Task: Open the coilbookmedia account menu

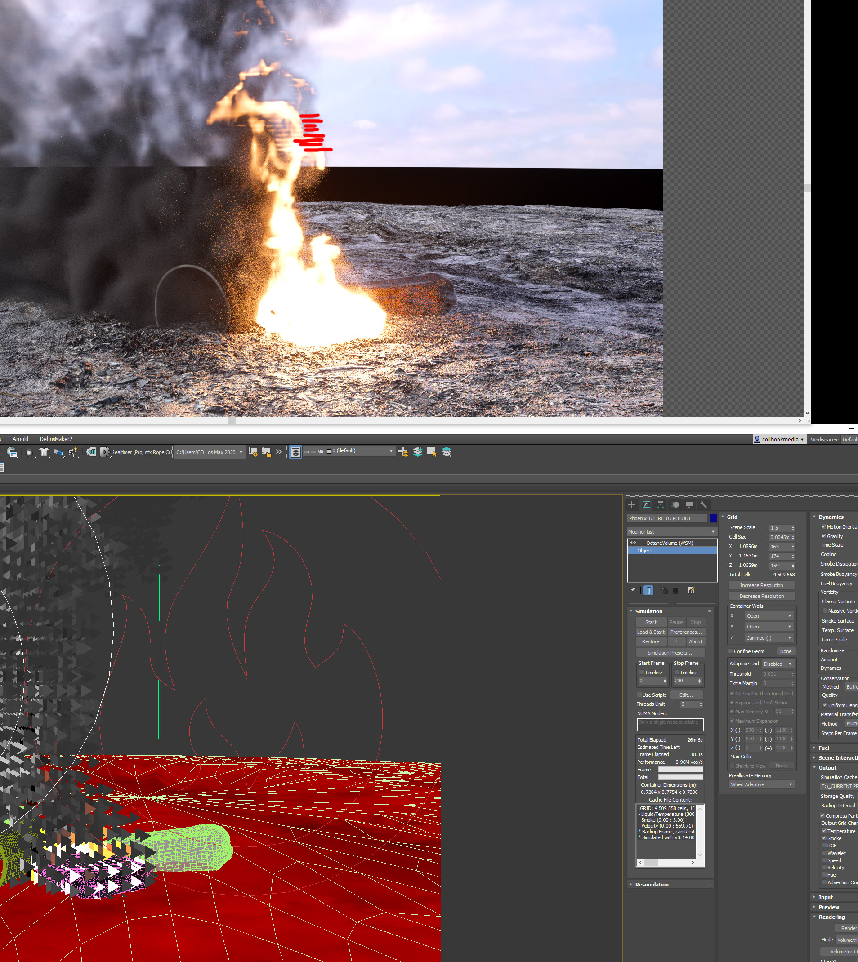Action: click(779, 439)
